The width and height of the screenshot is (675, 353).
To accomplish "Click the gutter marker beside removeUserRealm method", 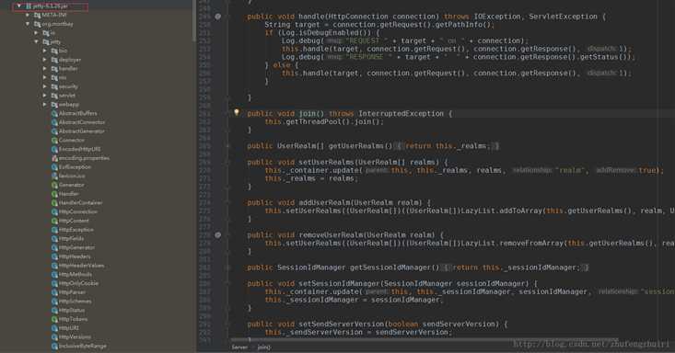I will [x=218, y=234].
